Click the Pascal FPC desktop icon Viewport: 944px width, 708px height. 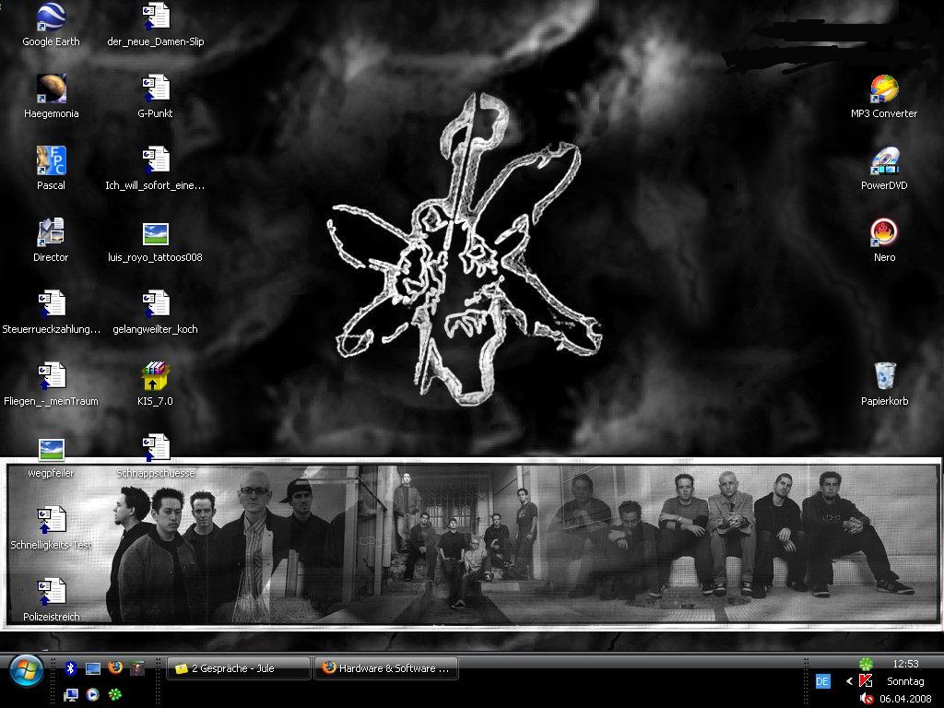point(51,160)
